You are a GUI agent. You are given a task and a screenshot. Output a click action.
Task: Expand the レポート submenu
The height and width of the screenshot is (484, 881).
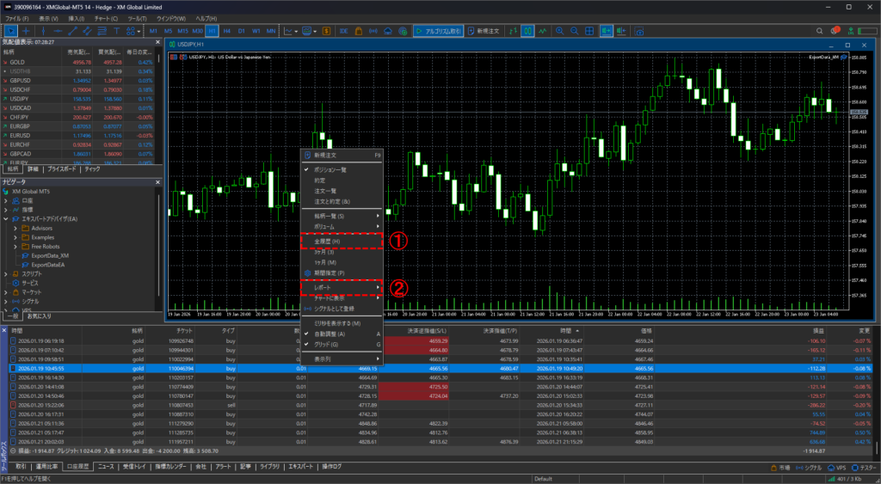340,285
